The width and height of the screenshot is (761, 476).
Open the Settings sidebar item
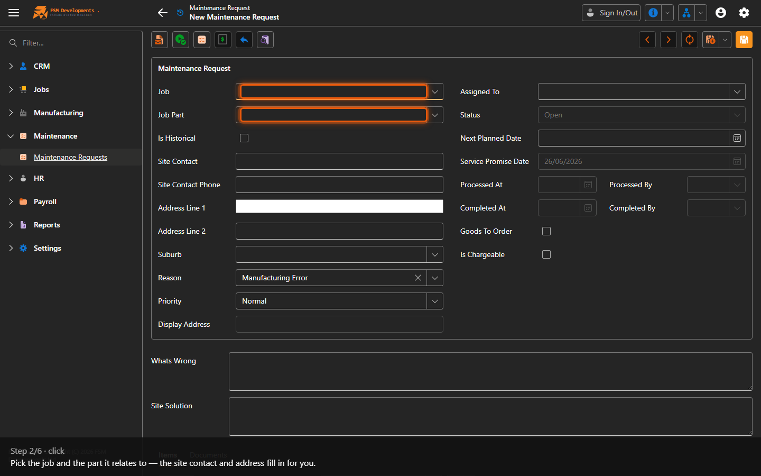(48, 248)
